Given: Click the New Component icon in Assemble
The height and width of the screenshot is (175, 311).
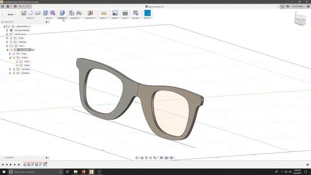Looking at the screenshot, I should (71, 13).
